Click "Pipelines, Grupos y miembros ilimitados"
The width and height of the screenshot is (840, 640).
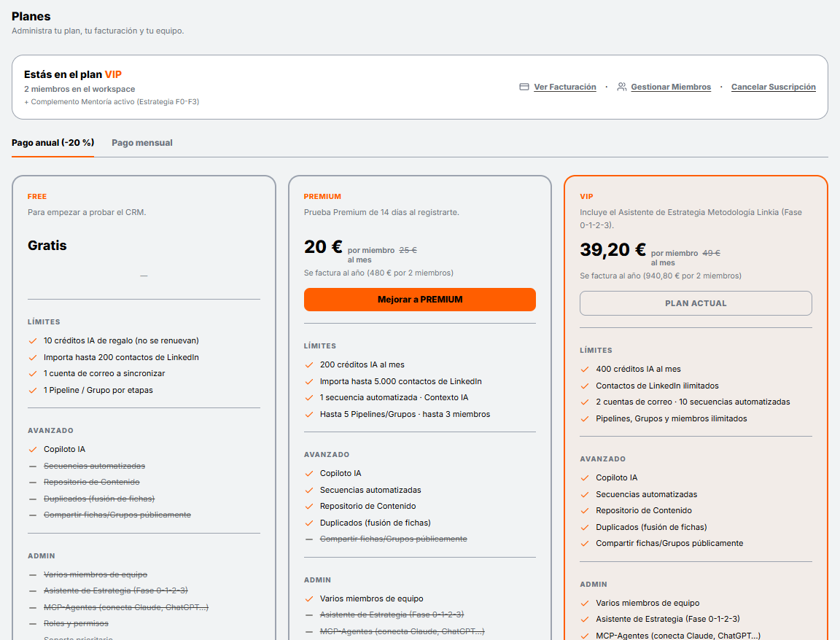672,418
